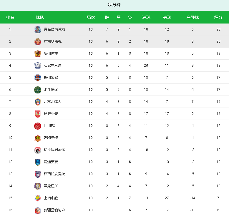Viewport: 229px width, 216px height.
Task: Click the 广东华南虎 team crest
Action: (38, 42)
